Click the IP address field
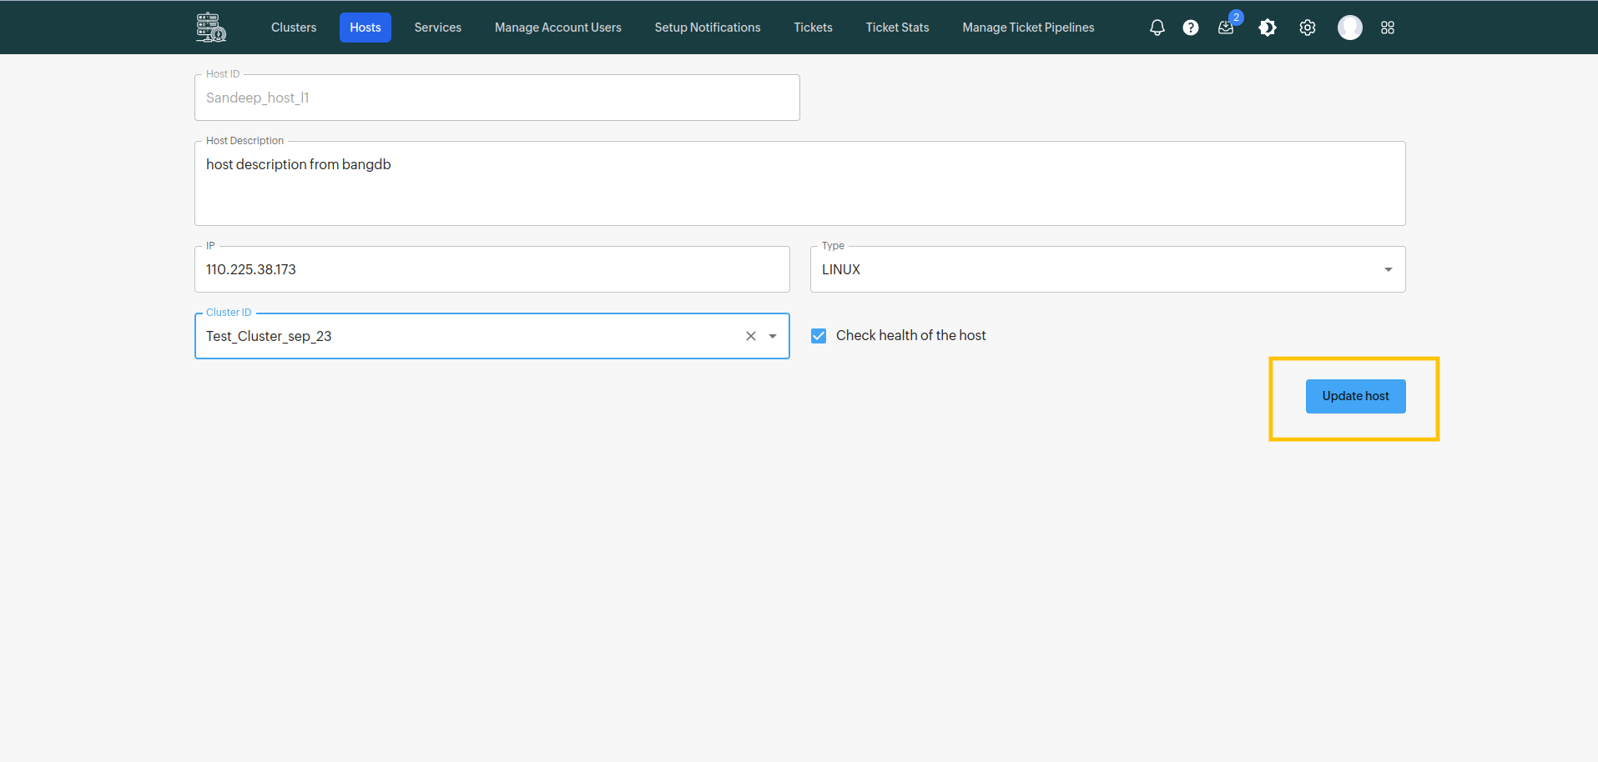Image resolution: width=1598 pixels, height=762 pixels. click(492, 269)
